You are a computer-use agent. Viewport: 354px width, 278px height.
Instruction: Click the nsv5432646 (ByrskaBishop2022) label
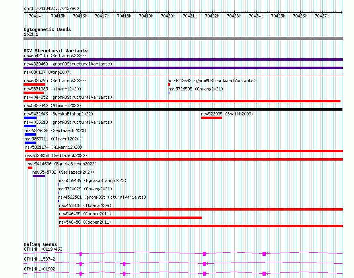tap(58, 114)
